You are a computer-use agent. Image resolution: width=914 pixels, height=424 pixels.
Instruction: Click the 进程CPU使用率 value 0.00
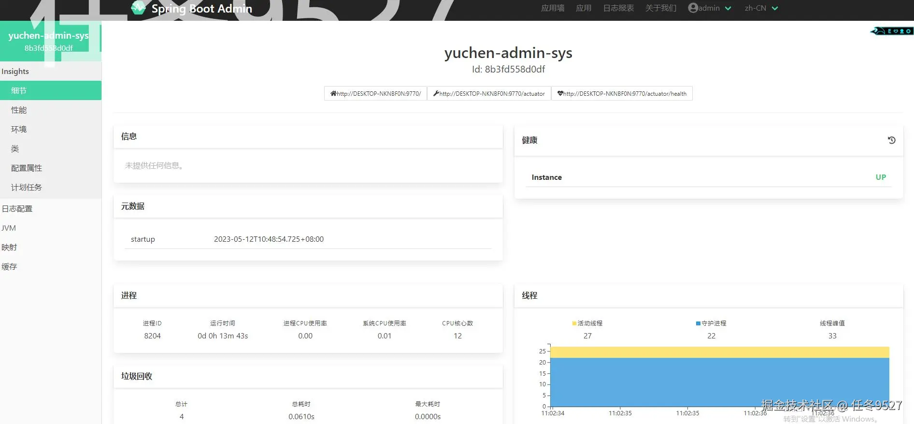click(305, 336)
